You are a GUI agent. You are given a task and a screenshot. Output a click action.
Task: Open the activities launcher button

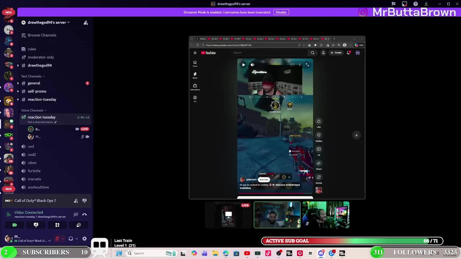(57, 225)
